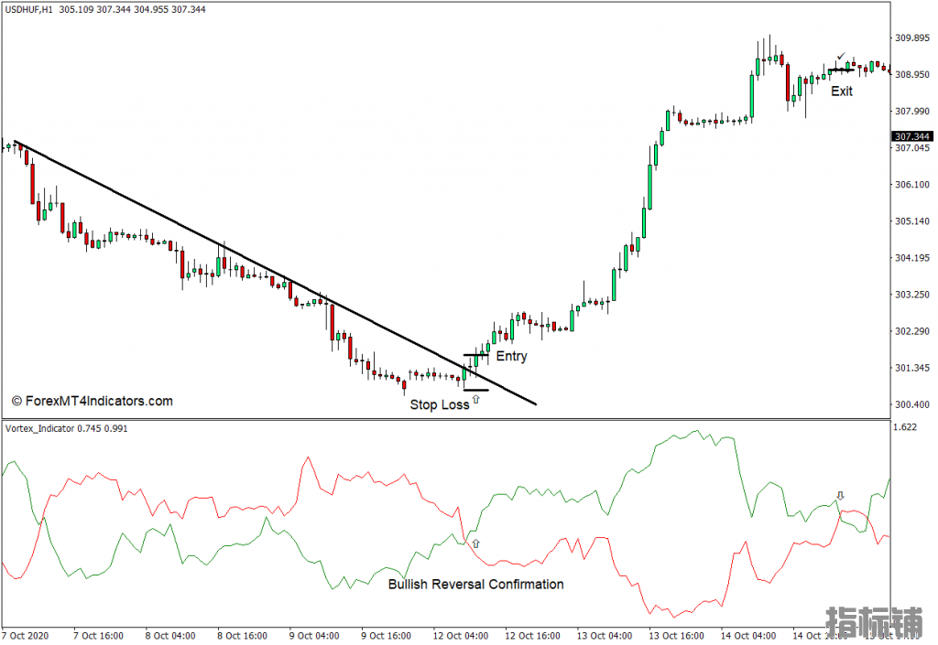Click price axis label 308.950
The image size is (938, 645).
(x=912, y=75)
